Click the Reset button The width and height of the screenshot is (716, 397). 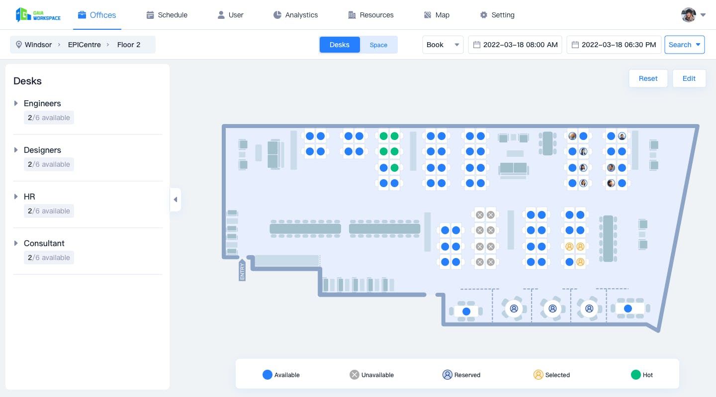(x=648, y=78)
